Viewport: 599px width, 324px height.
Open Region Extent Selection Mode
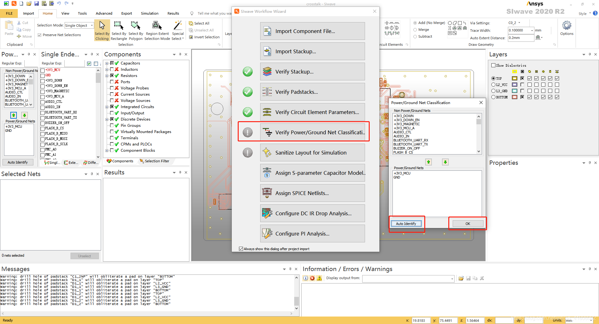pyautogui.click(x=157, y=30)
